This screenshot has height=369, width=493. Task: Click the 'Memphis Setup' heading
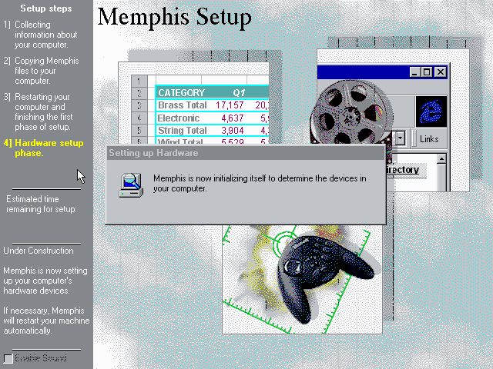(x=175, y=17)
